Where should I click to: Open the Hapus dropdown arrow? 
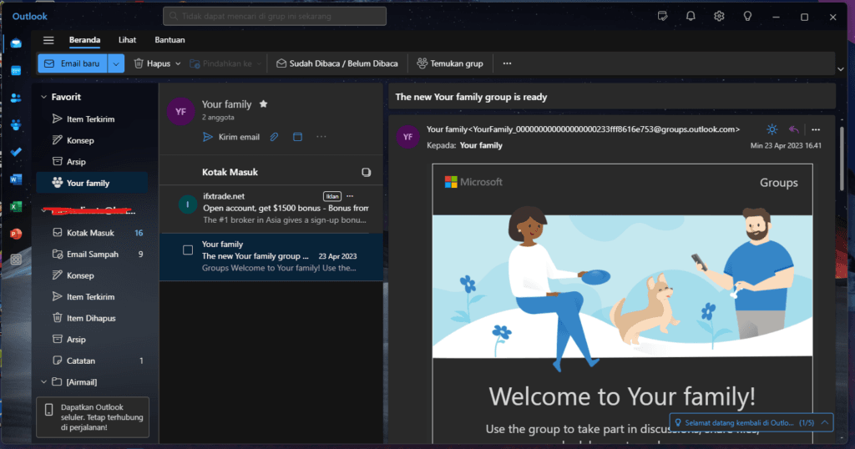(178, 63)
